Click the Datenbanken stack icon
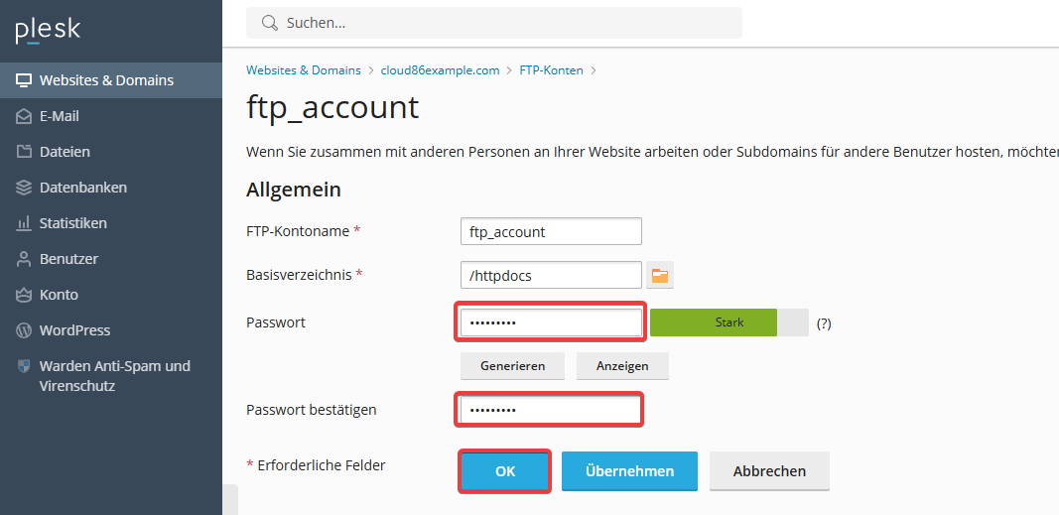The width and height of the screenshot is (1059, 515). tap(24, 188)
